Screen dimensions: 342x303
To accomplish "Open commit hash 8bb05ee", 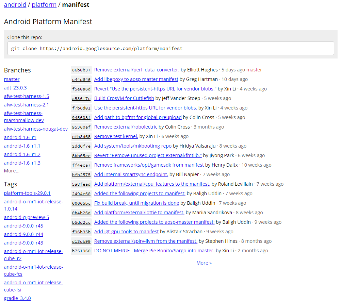I will (x=81, y=156).
